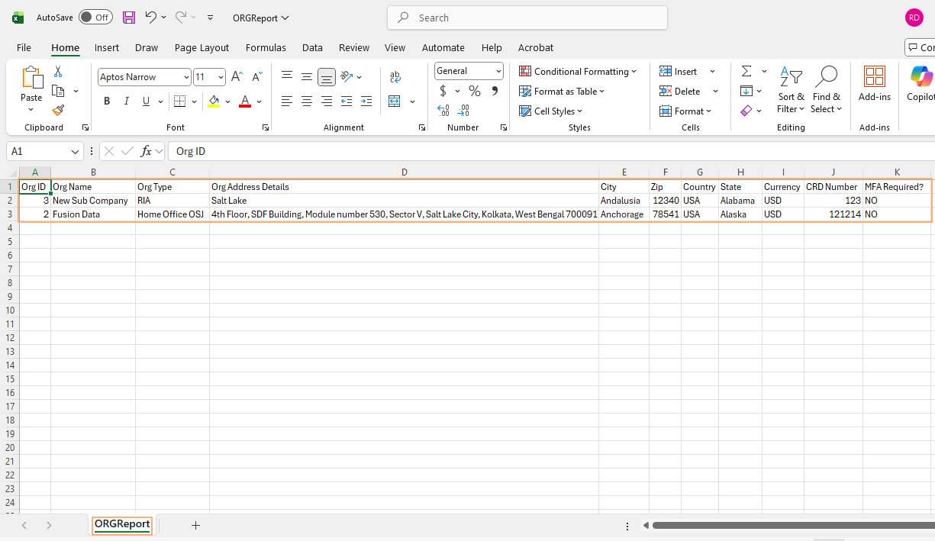
Task: Click the Underline icon
Action: (144, 101)
